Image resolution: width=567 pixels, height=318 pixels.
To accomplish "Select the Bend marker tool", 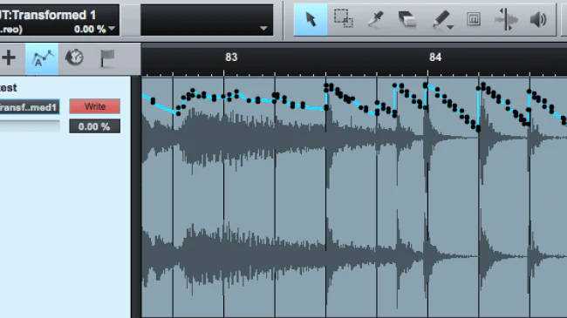I will tap(506, 19).
